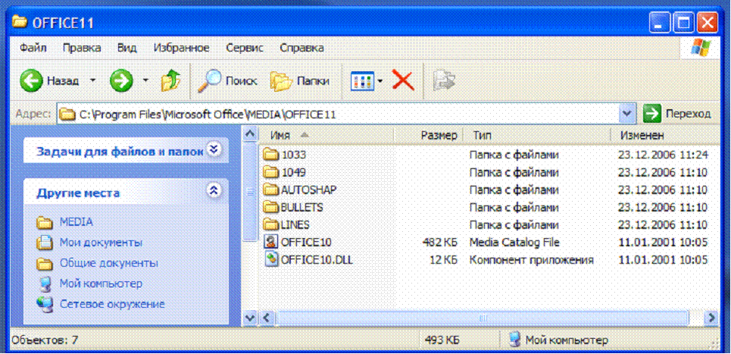This screenshot has height=354, width=731.
Task: Click the horizontal scrollbar left arrow
Action: (267, 318)
